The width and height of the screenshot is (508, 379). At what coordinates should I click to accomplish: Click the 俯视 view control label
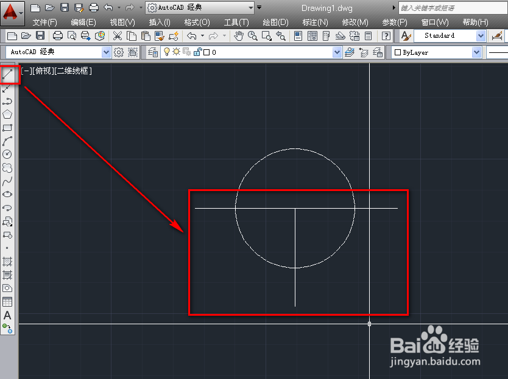(x=43, y=71)
